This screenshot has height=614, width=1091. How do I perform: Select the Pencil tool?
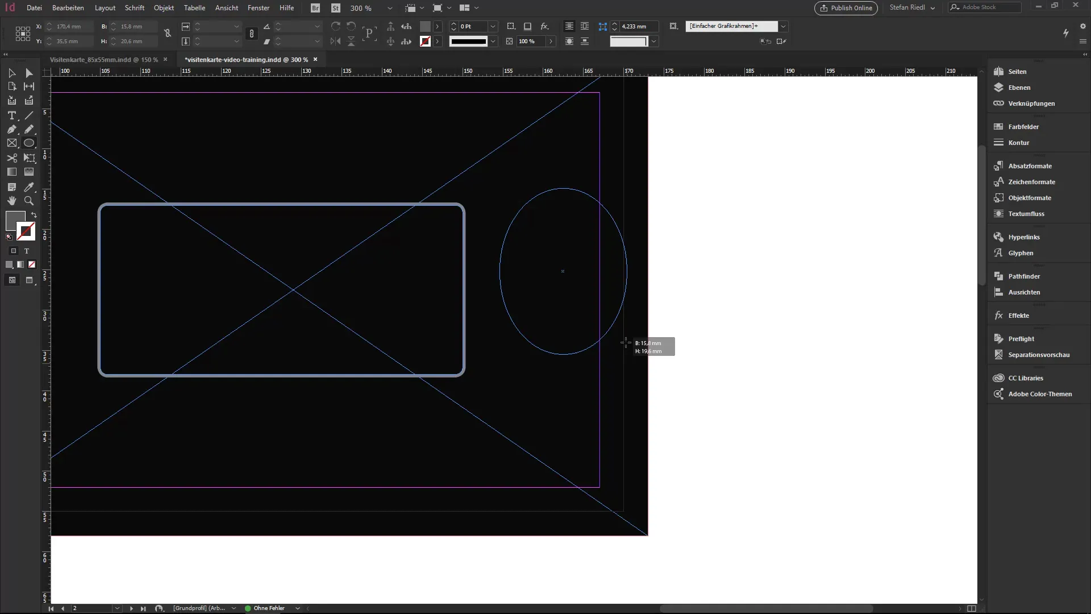click(x=29, y=129)
